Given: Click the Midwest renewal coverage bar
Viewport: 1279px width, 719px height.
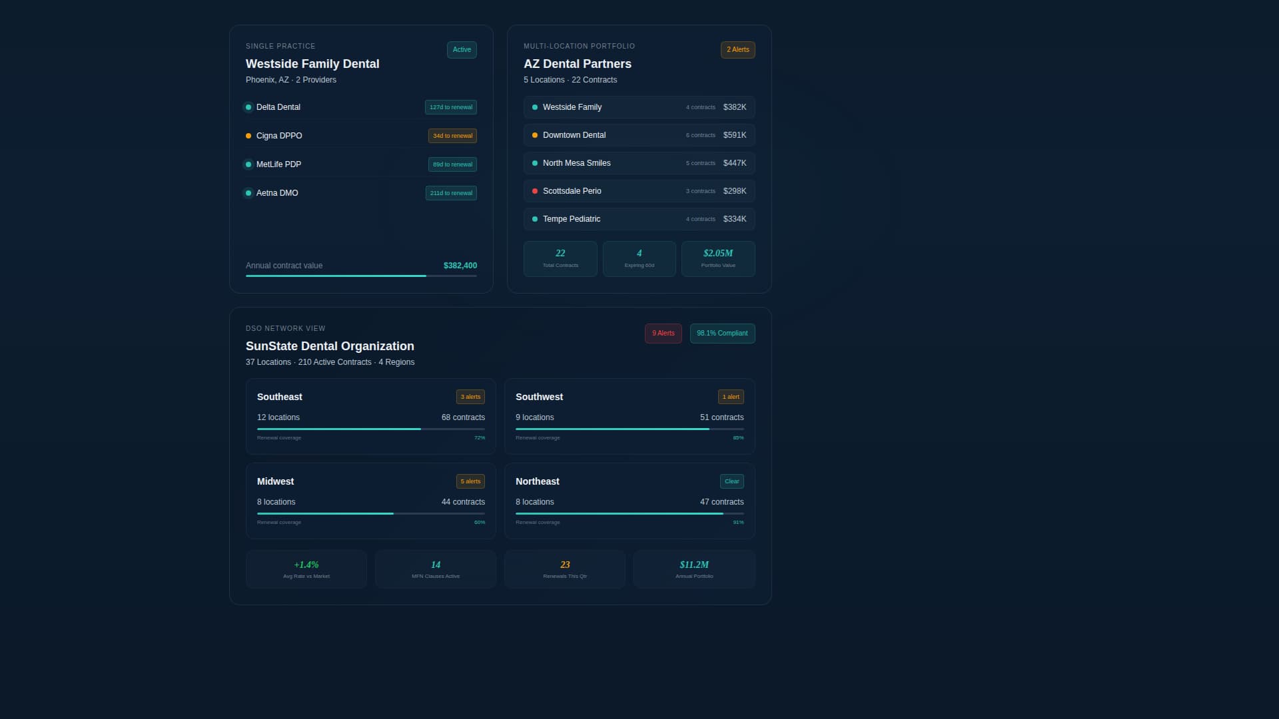Looking at the screenshot, I should point(371,514).
